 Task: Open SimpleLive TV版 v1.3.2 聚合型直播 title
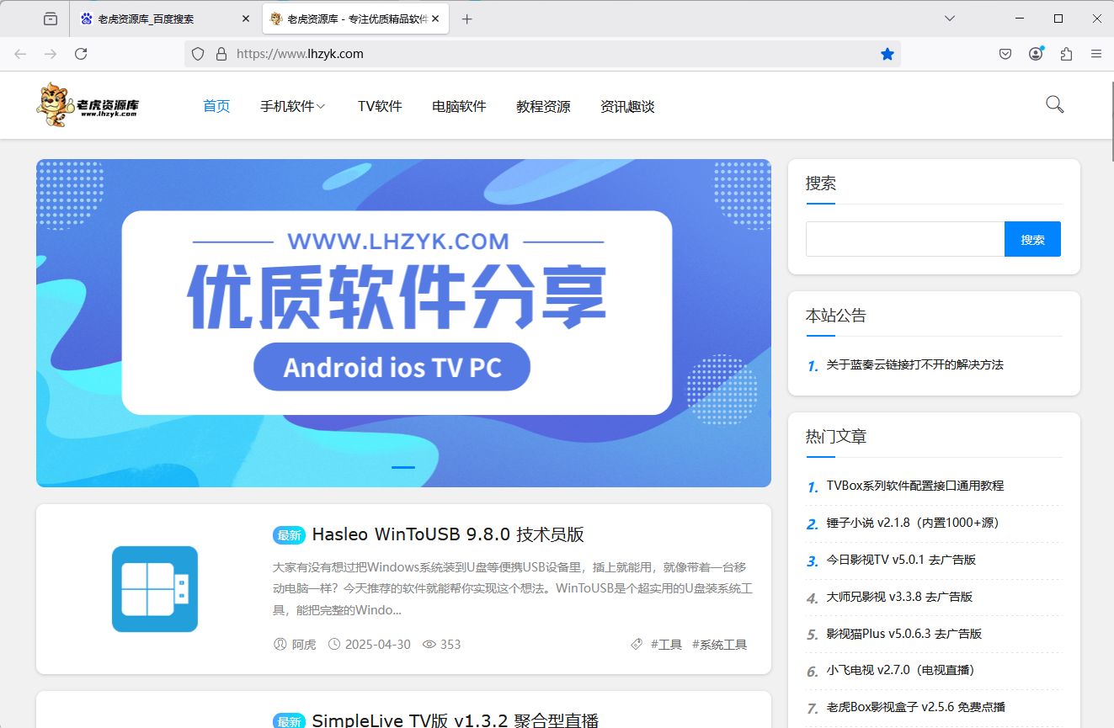point(455,720)
